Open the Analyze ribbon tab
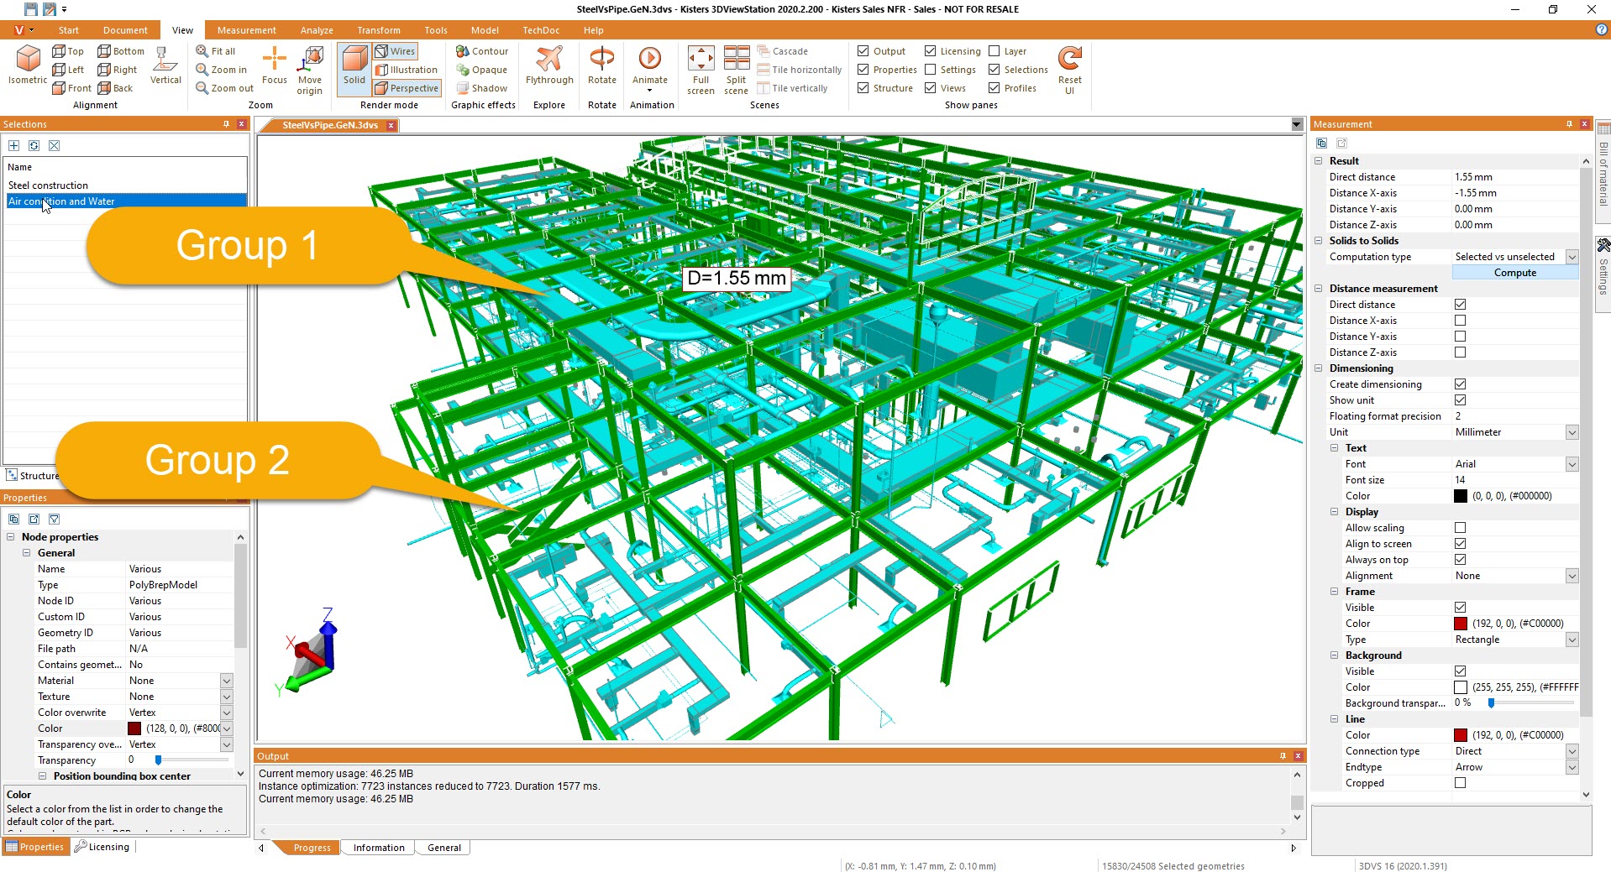The height and width of the screenshot is (872, 1611). click(317, 30)
